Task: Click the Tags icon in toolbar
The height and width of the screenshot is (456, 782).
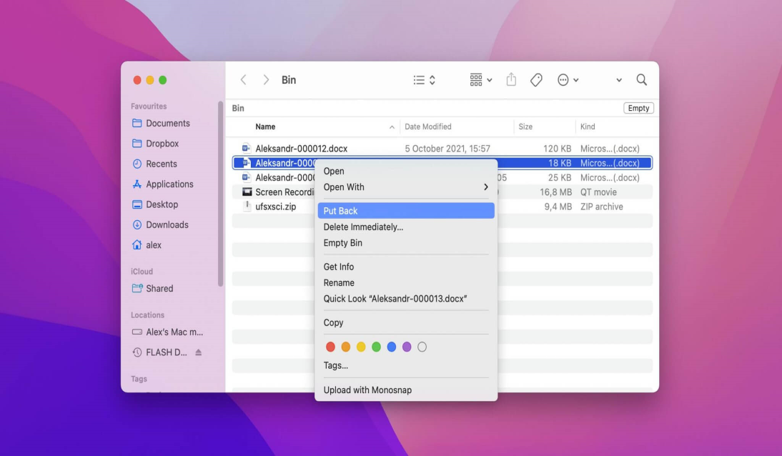Action: pyautogui.click(x=535, y=80)
